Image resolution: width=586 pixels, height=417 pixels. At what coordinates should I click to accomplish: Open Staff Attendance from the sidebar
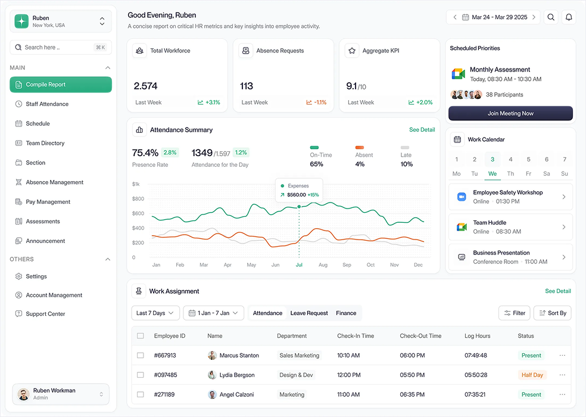tap(61, 104)
